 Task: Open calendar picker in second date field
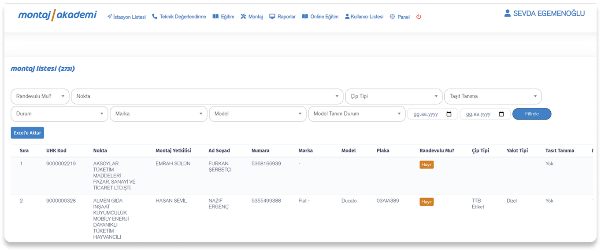coord(501,114)
